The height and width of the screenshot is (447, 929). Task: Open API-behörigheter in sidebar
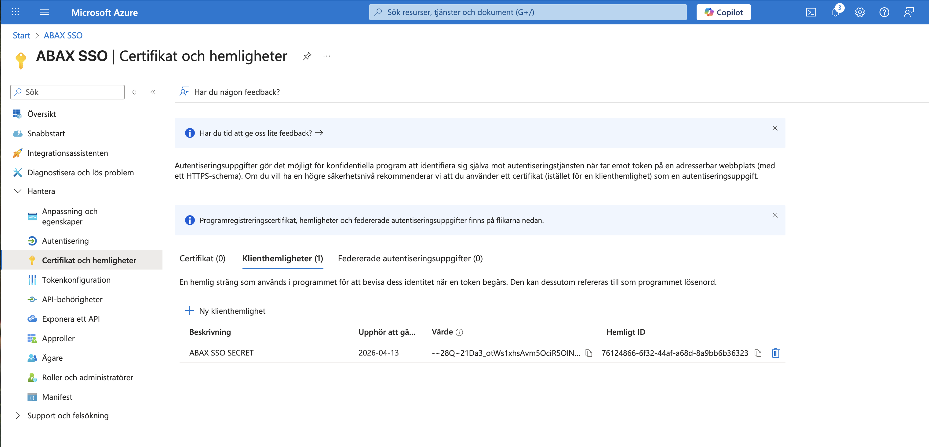[x=72, y=299]
